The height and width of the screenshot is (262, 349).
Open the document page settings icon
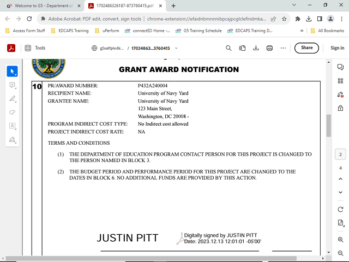pos(340,223)
